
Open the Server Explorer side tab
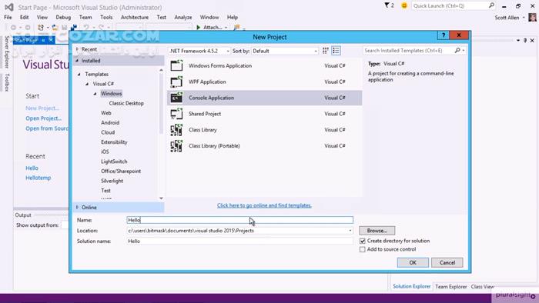click(7, 52)
